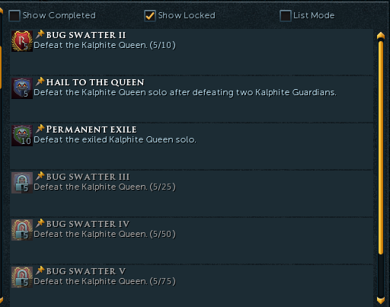The width and height of the screenshot is (390, 307).
Task: Uncheck the Show Locked checkbox
Action: [150, 16]
